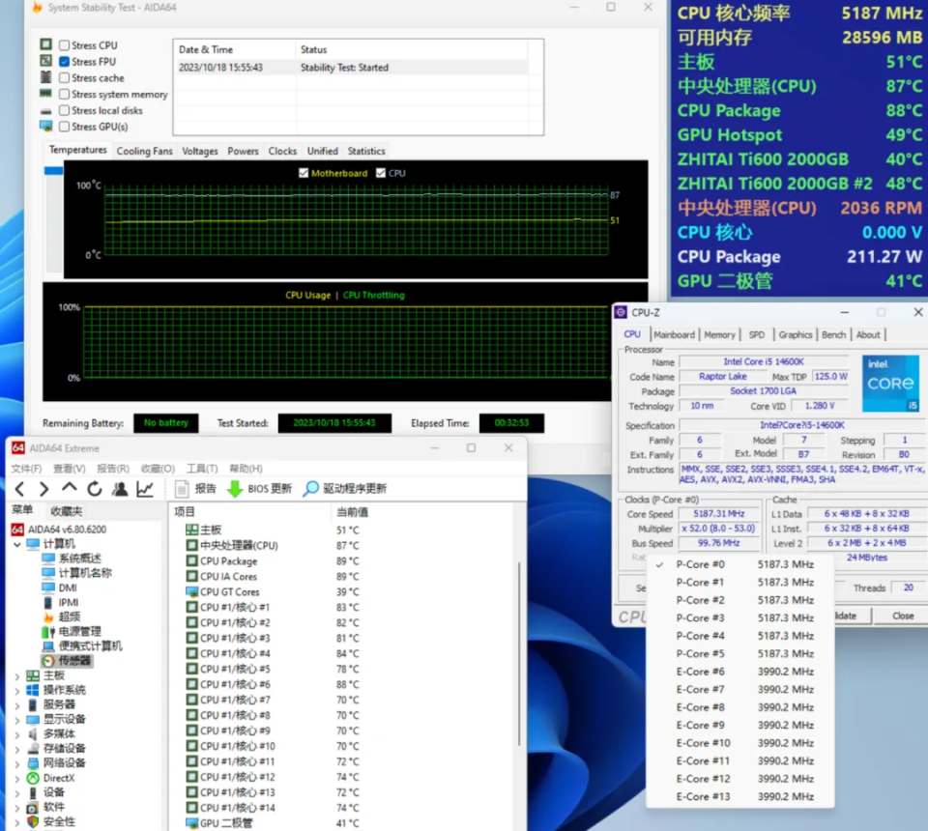Click the Stress GPU monitor icon

tap(45, 126)
